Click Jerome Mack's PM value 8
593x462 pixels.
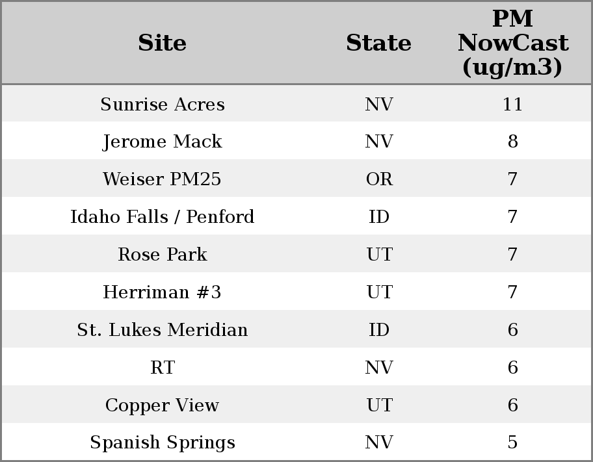pyautogui.click(x=512, y=142)
